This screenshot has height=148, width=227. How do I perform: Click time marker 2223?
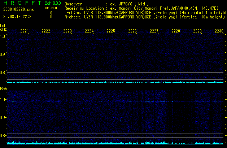click(67, 31)
